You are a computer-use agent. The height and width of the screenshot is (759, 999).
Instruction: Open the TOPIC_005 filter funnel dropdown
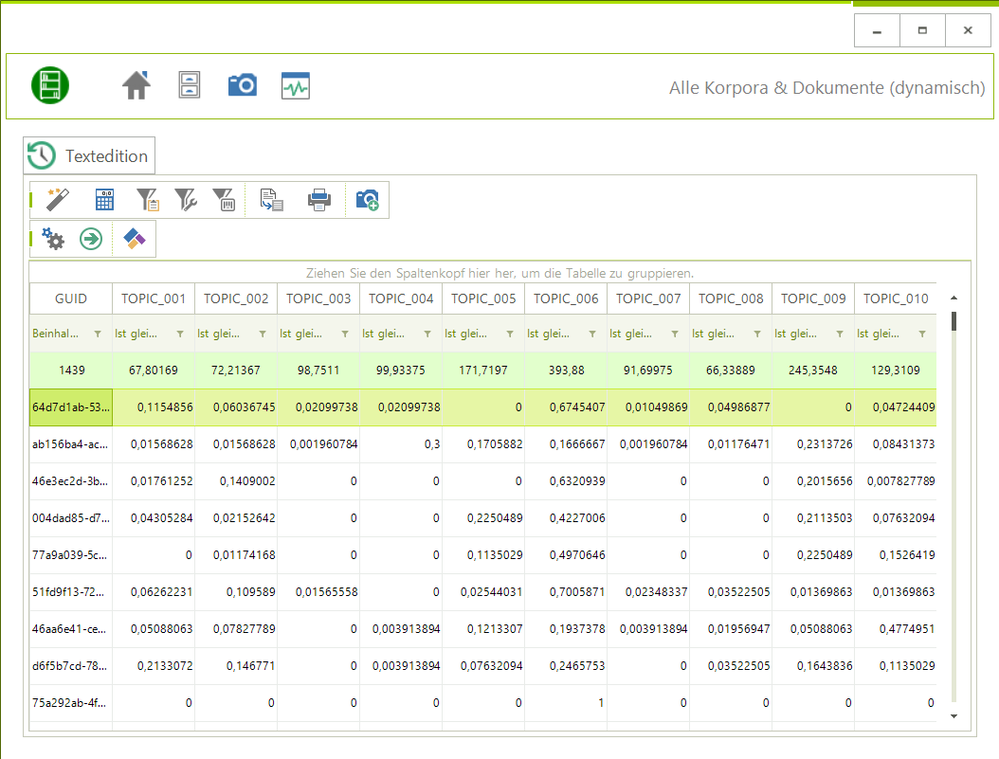click(x=510, y=334)
